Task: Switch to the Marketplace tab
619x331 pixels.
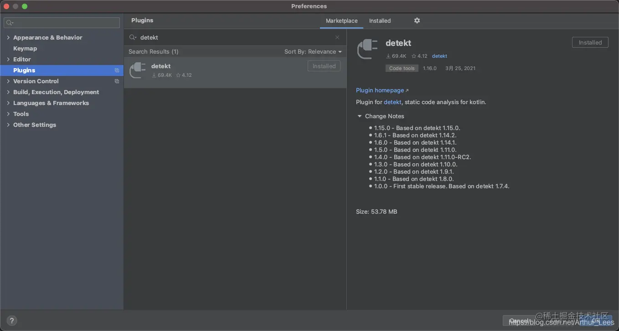Action: click(341, 21)
